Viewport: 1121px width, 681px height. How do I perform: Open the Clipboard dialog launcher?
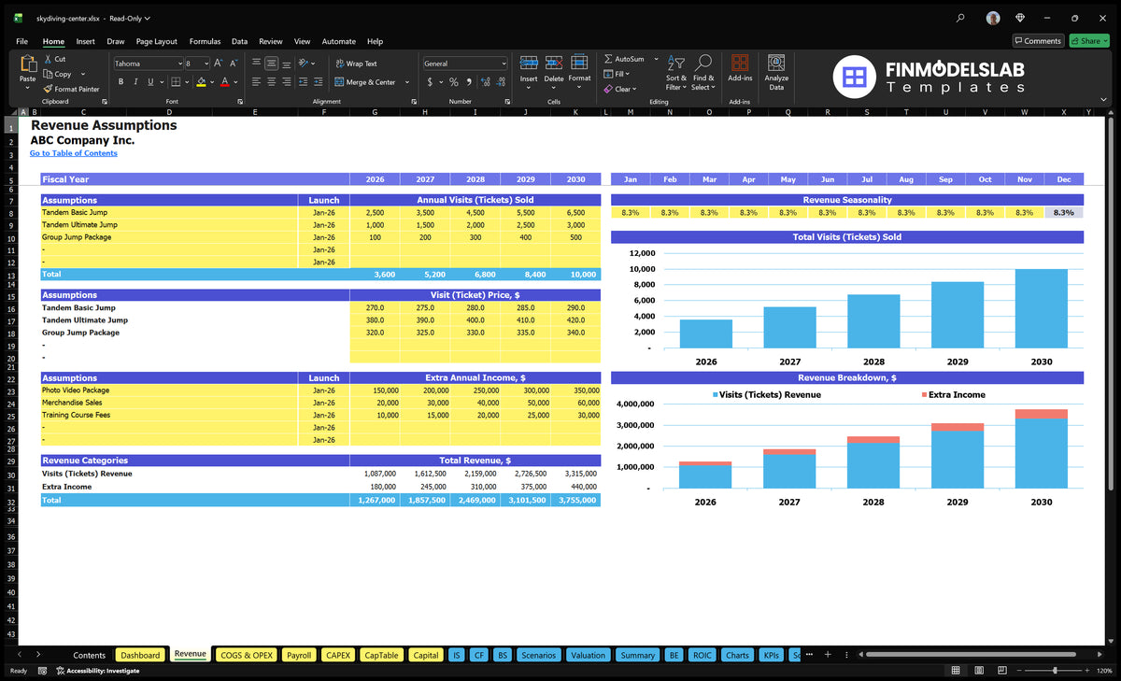coord(104,101)
